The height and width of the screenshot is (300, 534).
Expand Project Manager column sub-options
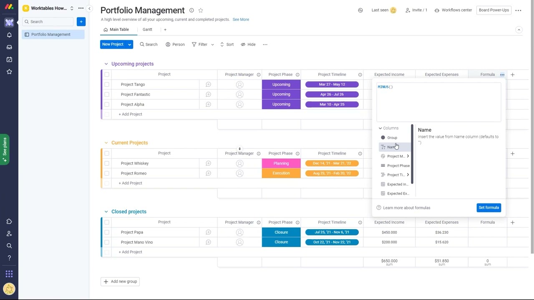pyautogui.click(x=408, y=156)
